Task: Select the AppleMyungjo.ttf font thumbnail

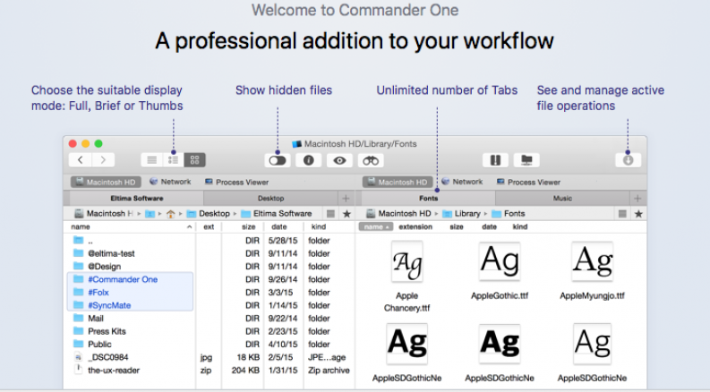Action: (x=593, y=262)
